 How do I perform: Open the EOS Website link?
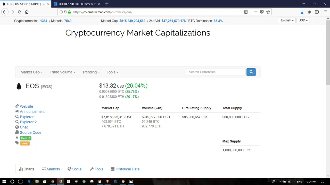(x=26, y=106)
